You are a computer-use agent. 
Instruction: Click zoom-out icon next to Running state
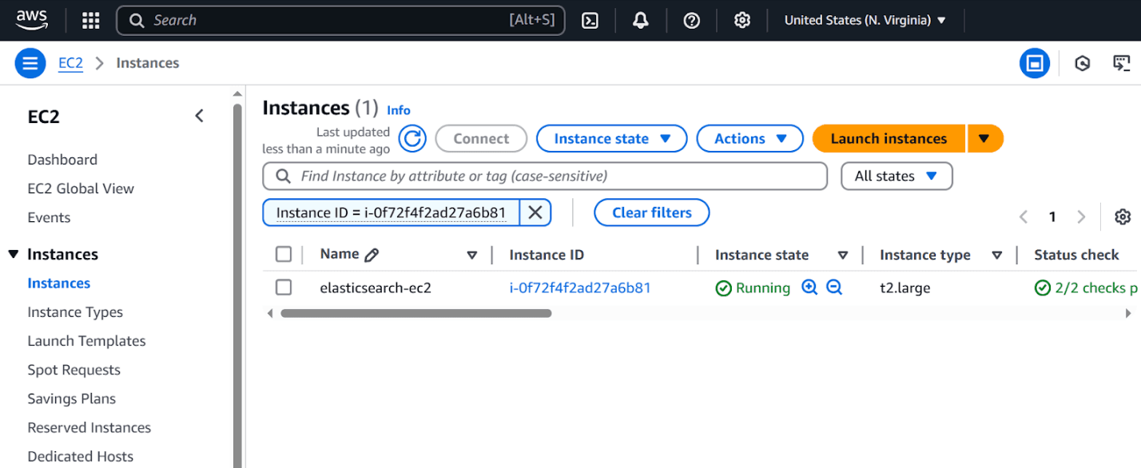[x=834, y=288]
